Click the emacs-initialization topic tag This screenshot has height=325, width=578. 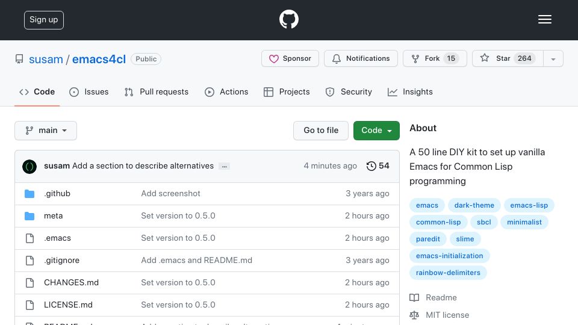tap(449, 256)
